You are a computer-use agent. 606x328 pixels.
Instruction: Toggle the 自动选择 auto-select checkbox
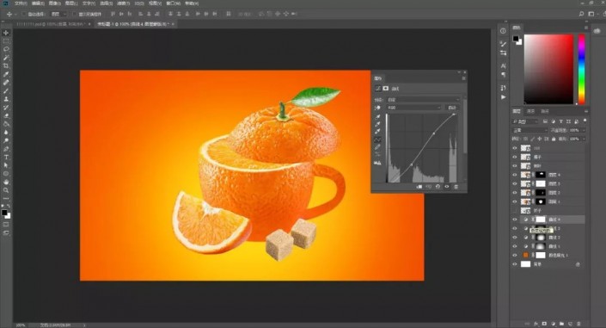24,14
